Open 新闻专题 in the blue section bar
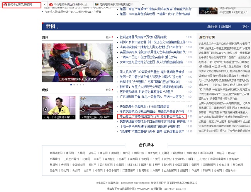 click(x=212, y=27)
